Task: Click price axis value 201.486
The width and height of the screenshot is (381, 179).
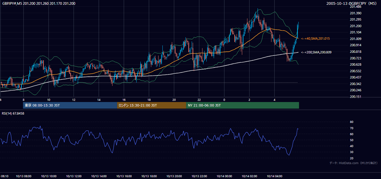Action: point(355,7)
